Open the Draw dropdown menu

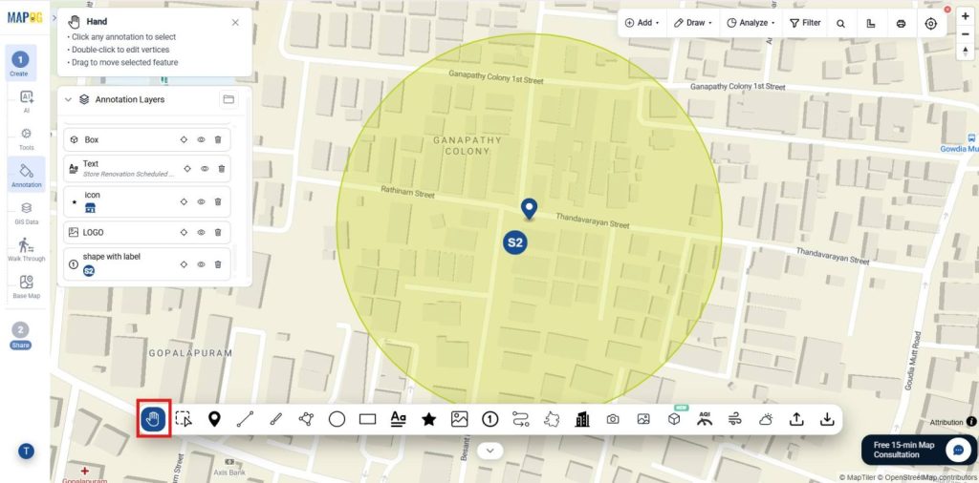693,23
